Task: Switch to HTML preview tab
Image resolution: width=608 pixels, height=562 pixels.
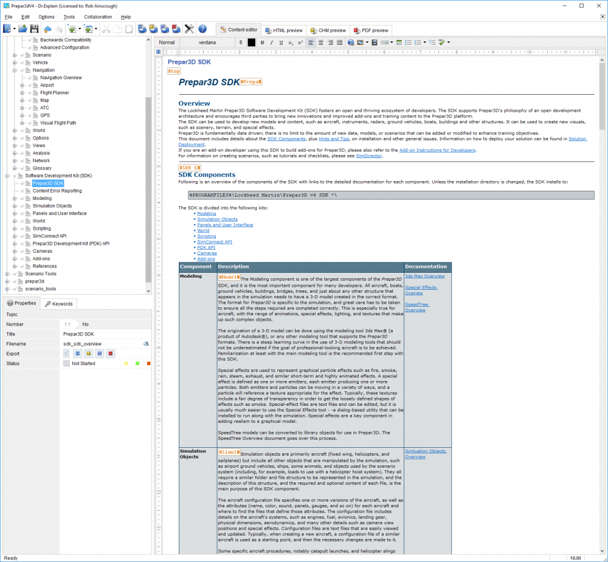Action: (x=284, y=30)
